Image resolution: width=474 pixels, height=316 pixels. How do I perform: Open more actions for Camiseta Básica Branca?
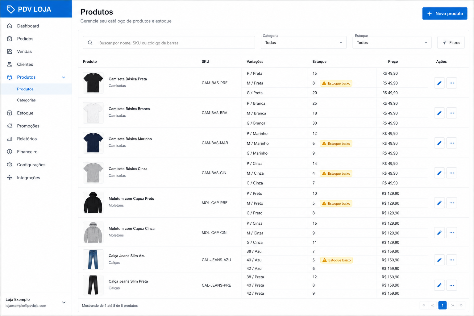(x=451, y=113)
